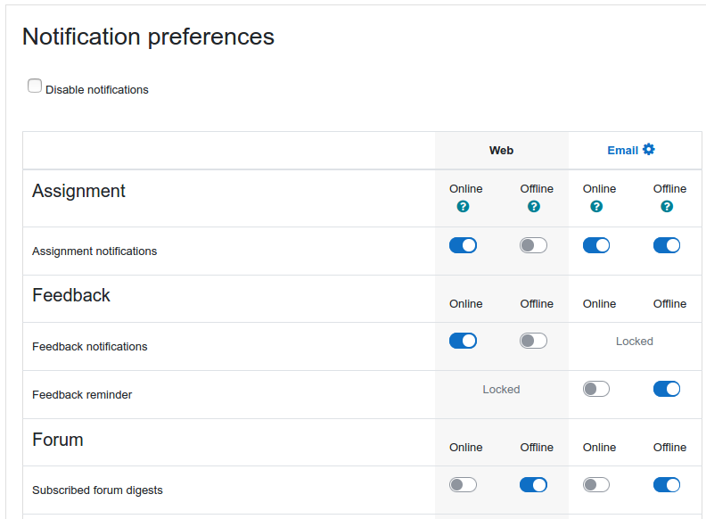
Task: Open Email settings gear icon
Action: point(648,150)
